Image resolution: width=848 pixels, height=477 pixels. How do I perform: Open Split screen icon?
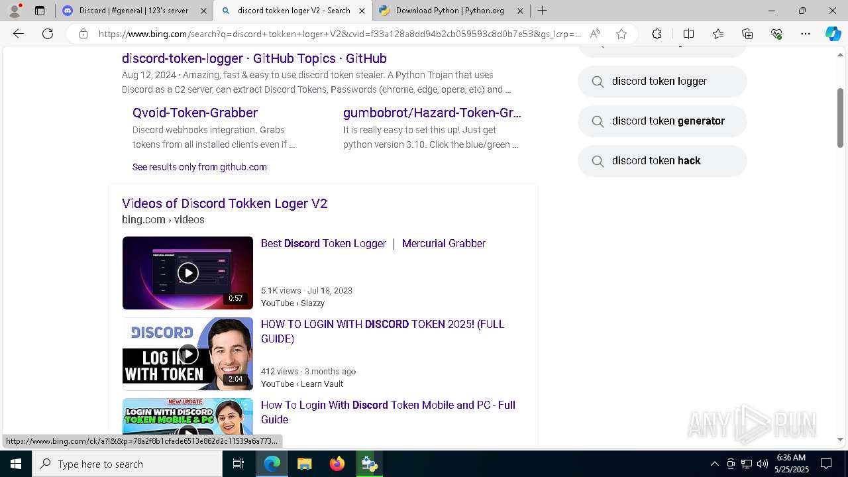tap(688, 34)
